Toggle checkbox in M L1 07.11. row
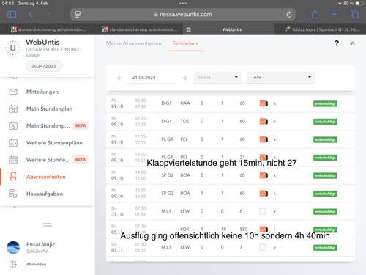Viewport: 366px width, 275px height. click(x=263, y=247)
